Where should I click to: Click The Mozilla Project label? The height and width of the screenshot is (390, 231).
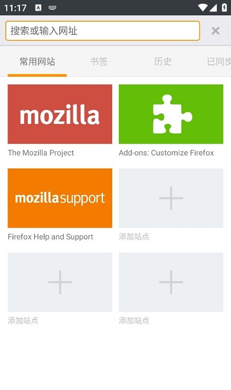[x=41, y=153]
